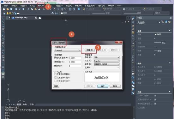Click the 应用(A) button in dialog
The image size is (174, 119).
[x=90, y=86]
